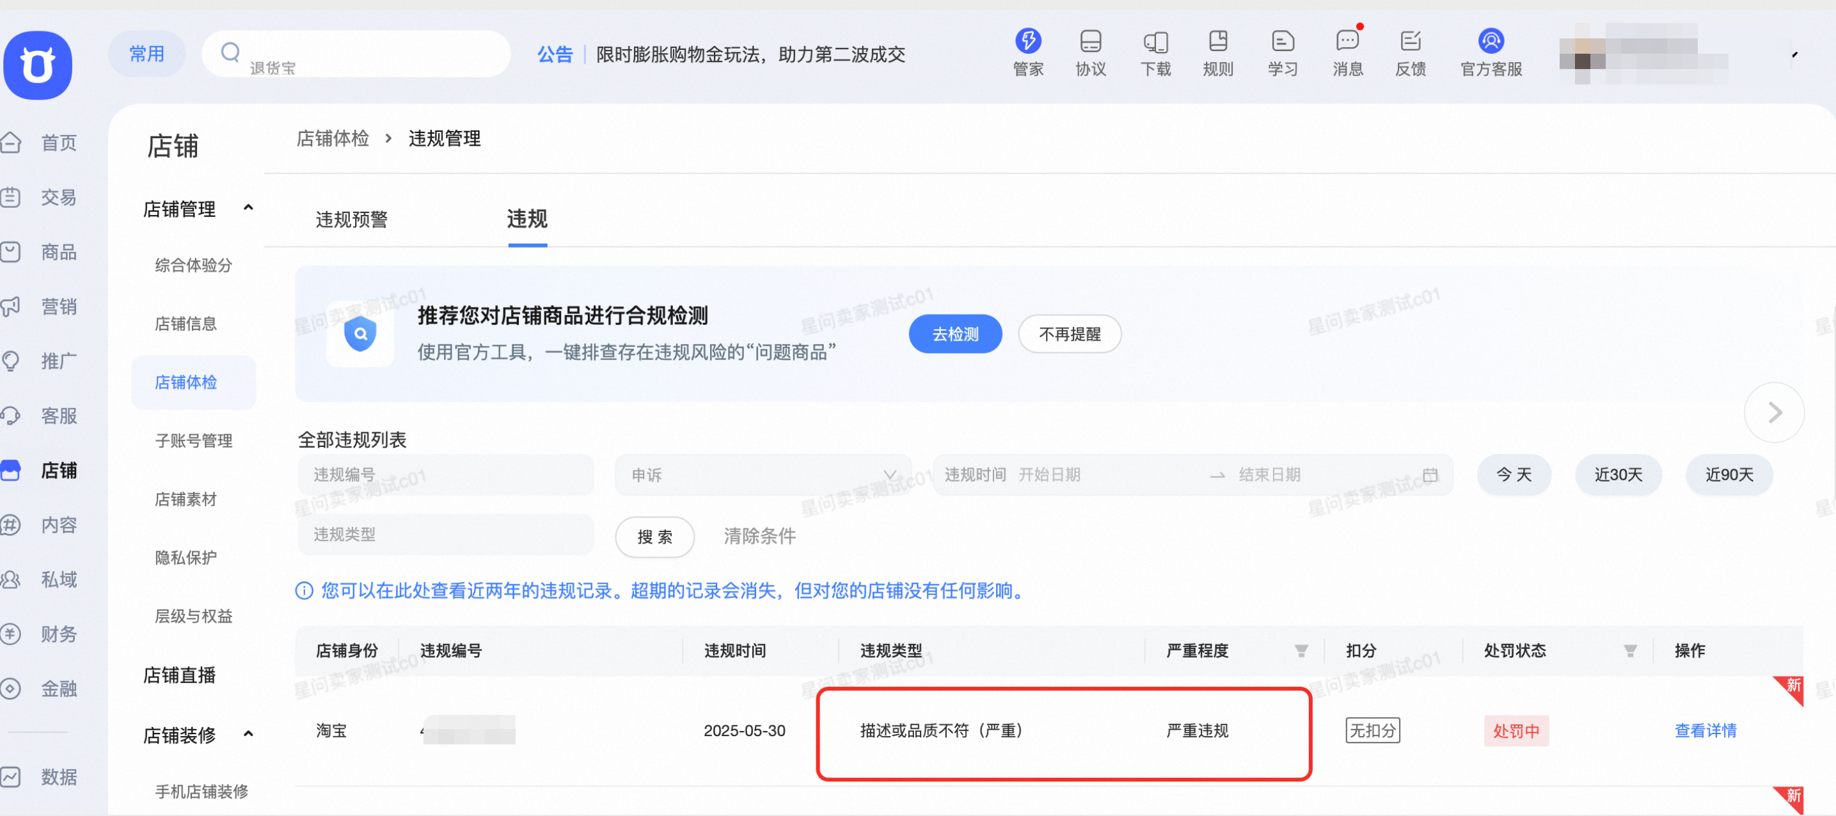Click the 无扣分 tag

[1372, 730]
